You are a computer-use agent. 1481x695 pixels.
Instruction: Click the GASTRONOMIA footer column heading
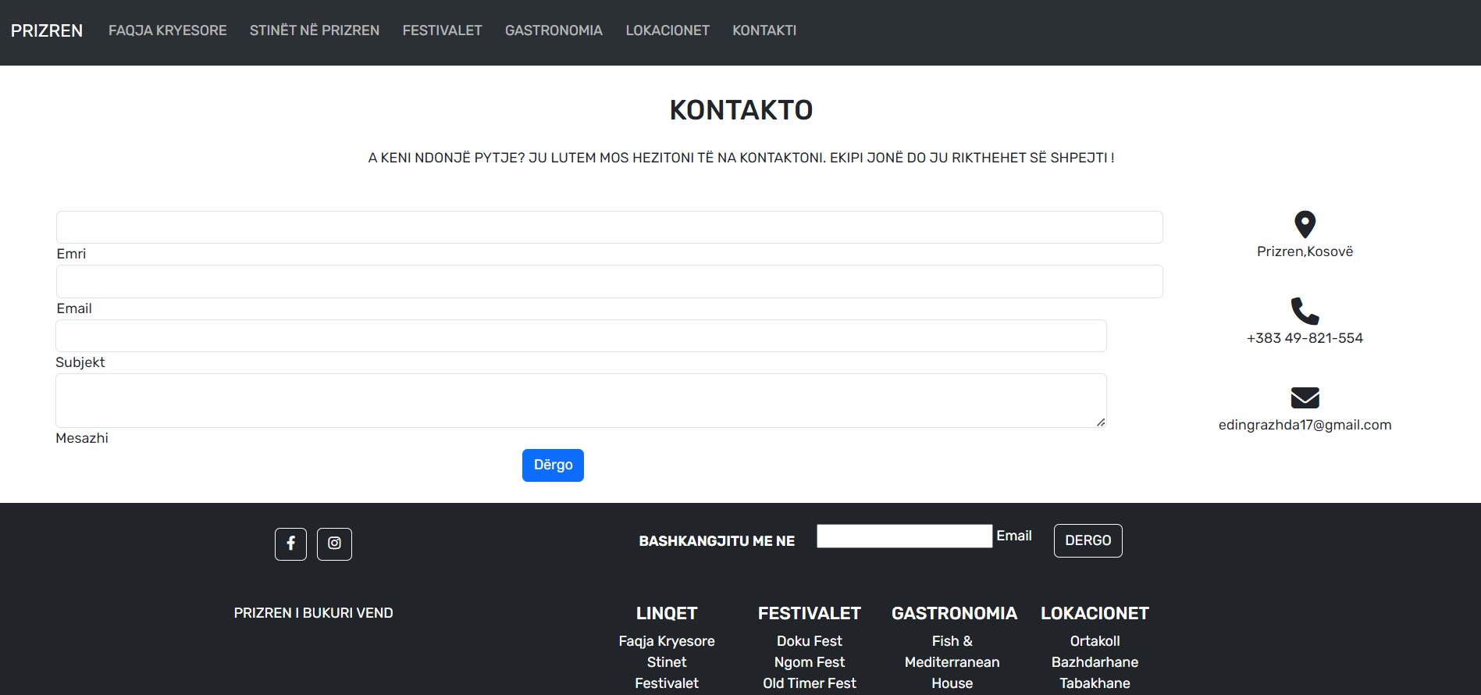(x=954, y=614)
